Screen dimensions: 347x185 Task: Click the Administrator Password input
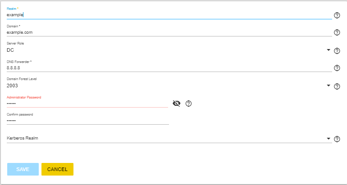click(x=87, y=104)
